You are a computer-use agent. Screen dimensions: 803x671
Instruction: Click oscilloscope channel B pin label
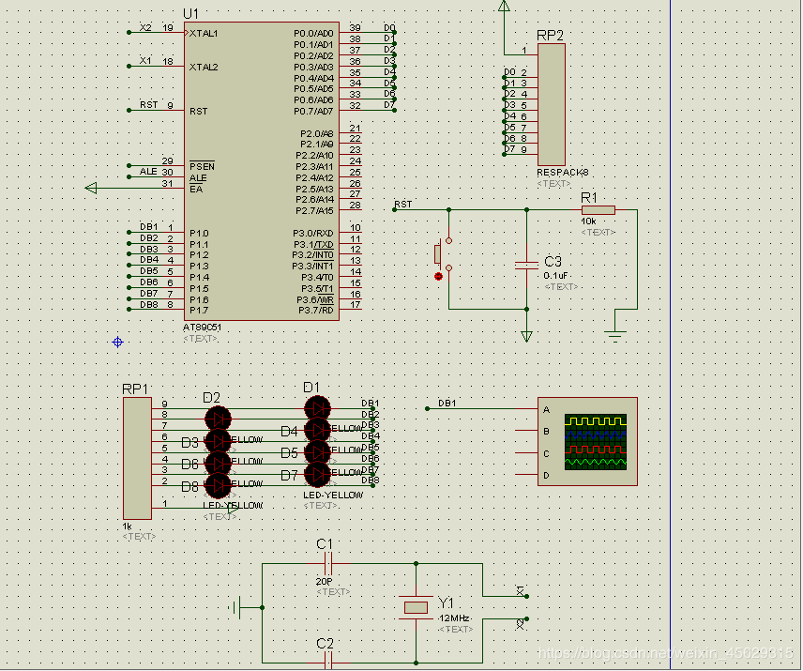pos(546,432)
